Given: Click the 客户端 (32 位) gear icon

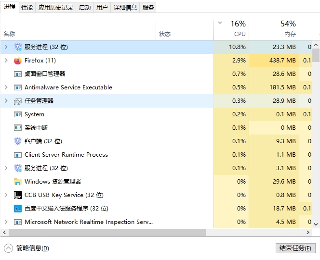Looking at the screenshot, I should pyautogui.click(x=18, y=141).
